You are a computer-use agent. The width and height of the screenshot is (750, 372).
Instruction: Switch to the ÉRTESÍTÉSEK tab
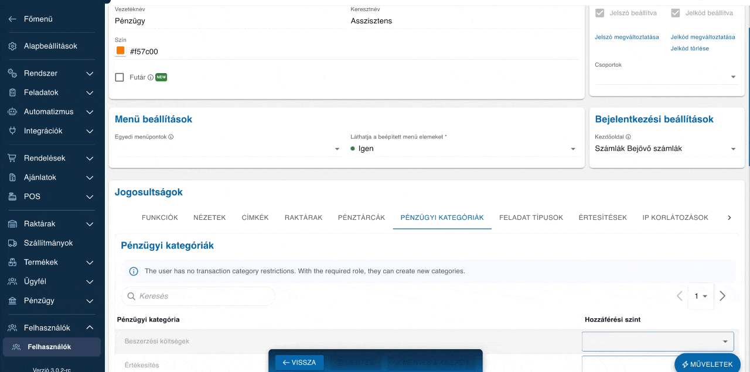(603, 218)
